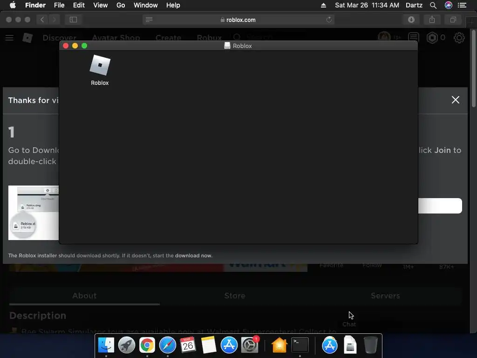Open the Edit menu
Screen dimensions: 477x358
(79, 5)
